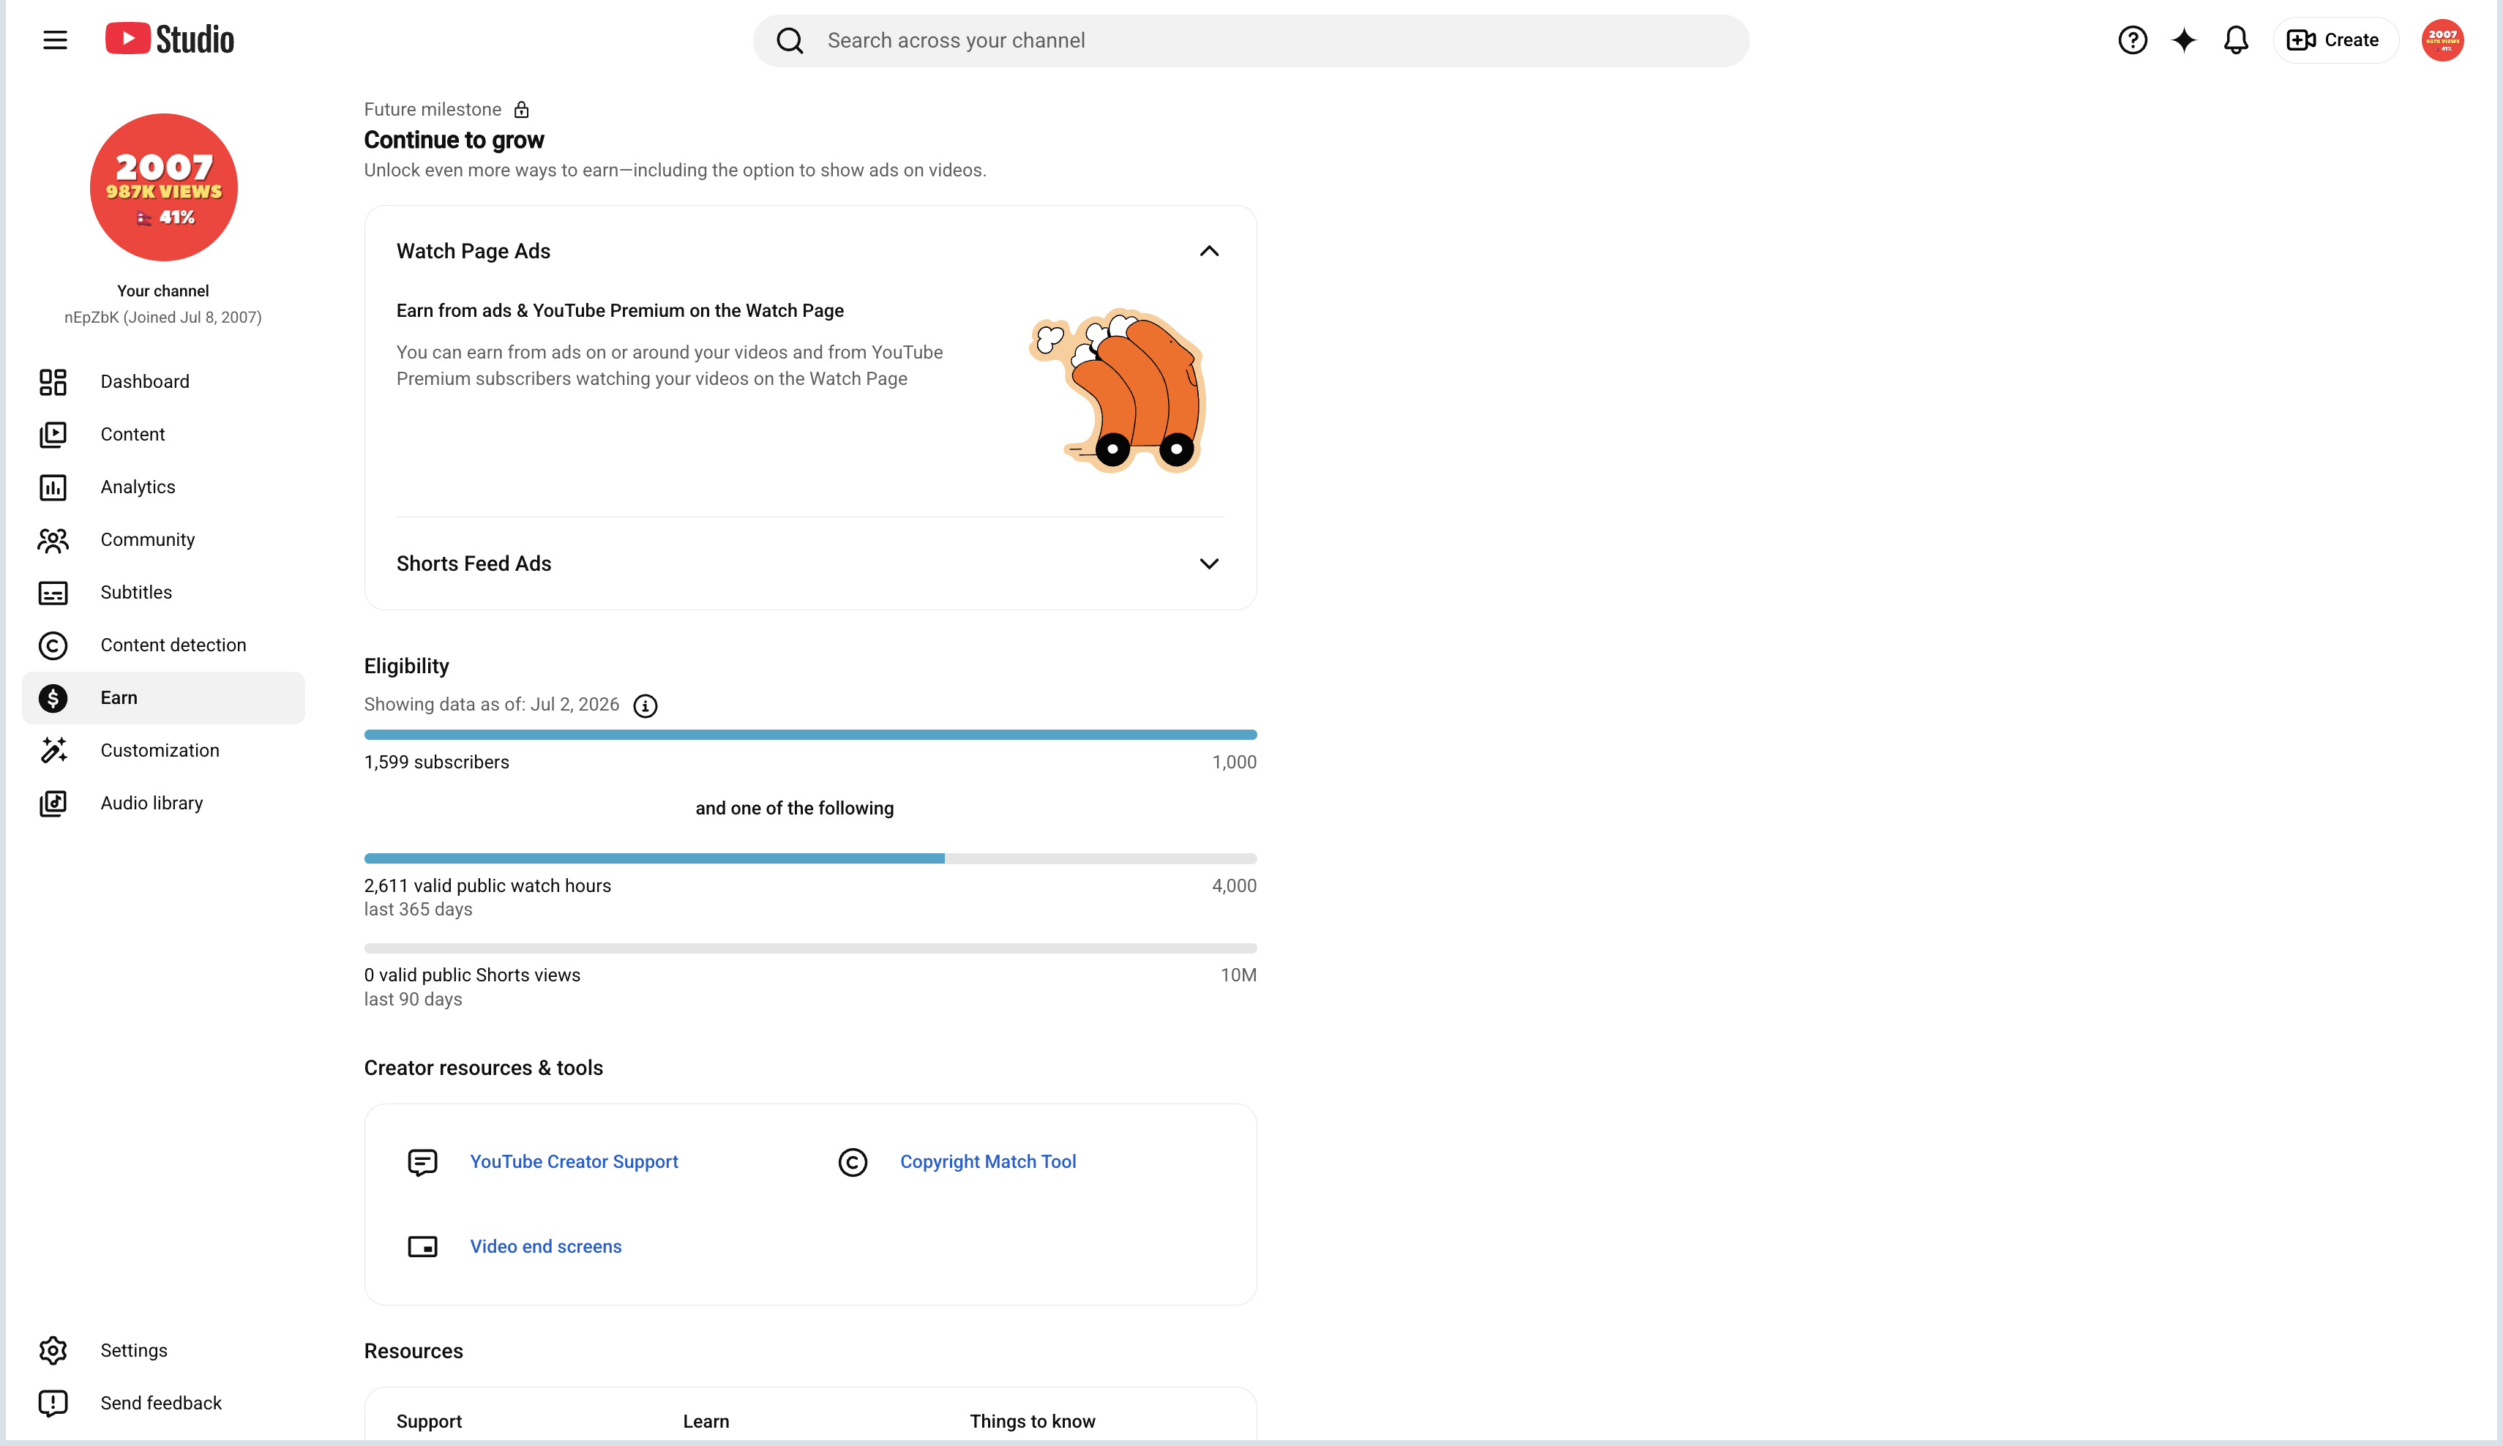Click the '10M' Shorts views target value
The image size is (2503, 1446).
tap(1238, 975)
